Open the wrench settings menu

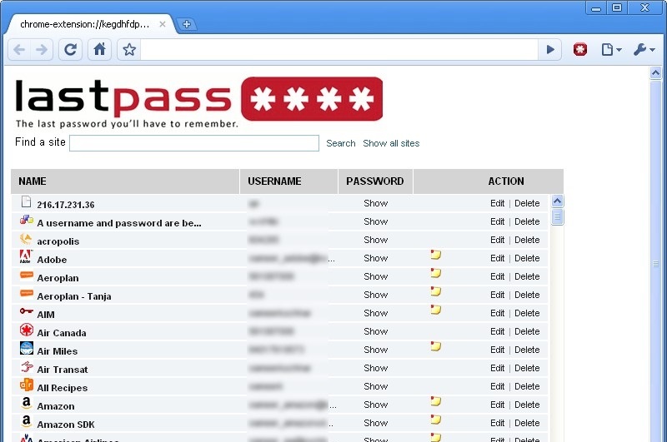[x=644, y=50]
